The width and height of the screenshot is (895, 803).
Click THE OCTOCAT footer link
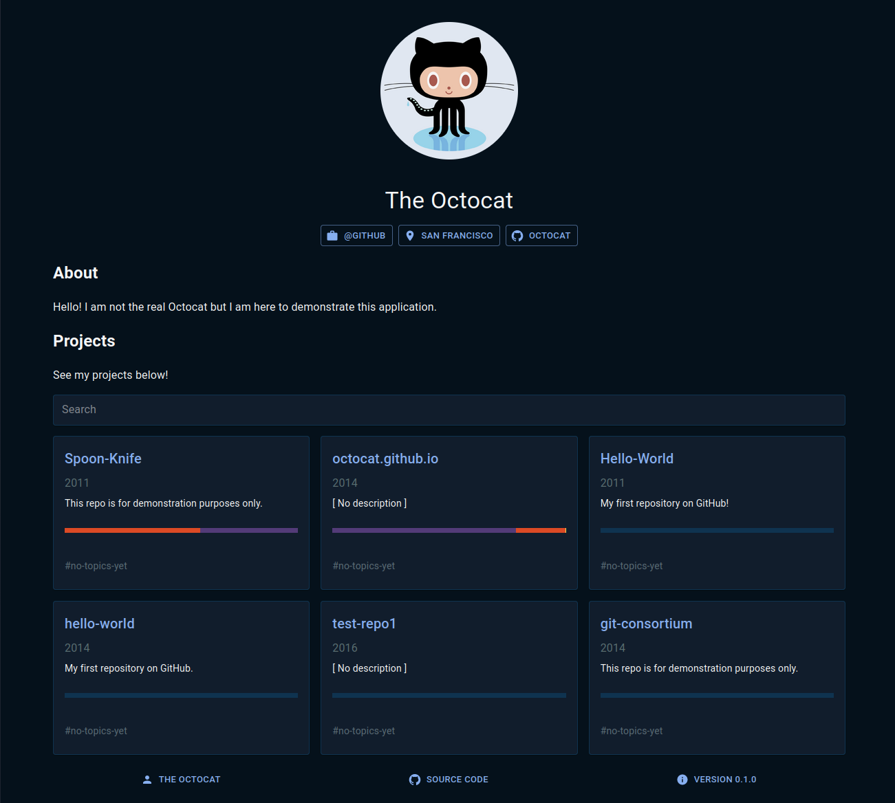(x=182, y=780)
